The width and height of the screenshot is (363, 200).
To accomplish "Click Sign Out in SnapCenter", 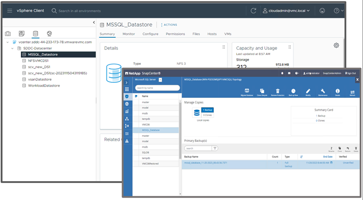I will coord(352,73).
